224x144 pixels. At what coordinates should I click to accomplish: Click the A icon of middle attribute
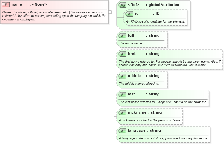pos(122,76)
